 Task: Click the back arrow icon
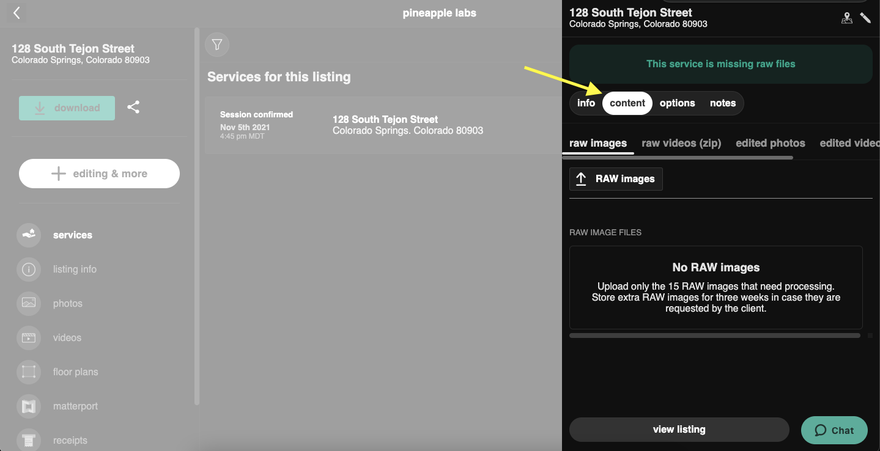point(17,13)
